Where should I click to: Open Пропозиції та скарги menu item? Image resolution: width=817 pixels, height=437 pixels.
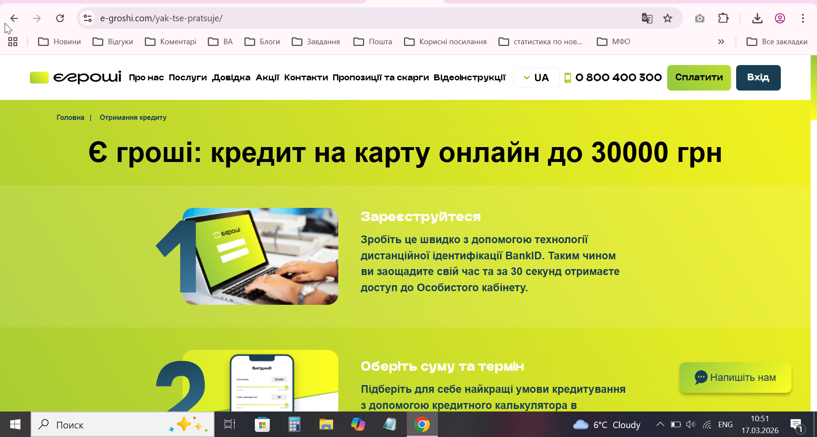coord(381,78)
